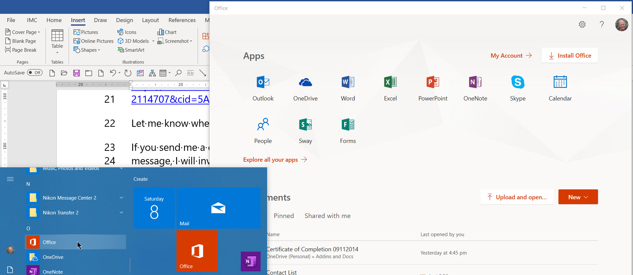The width and height of the screenshot is (633, 275).
Task: Follow the Explore all your apps link
Action: pos(275,160)
